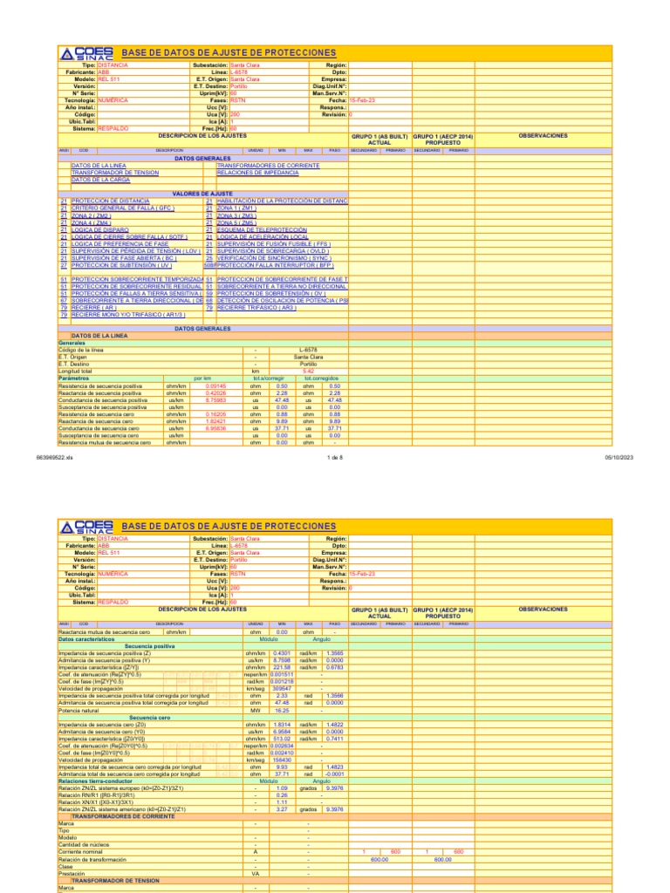Go to PROTECCIÓN DE SUBTENSIÓN (UV) link
The image size is (670, 893).
coord(121,265)
